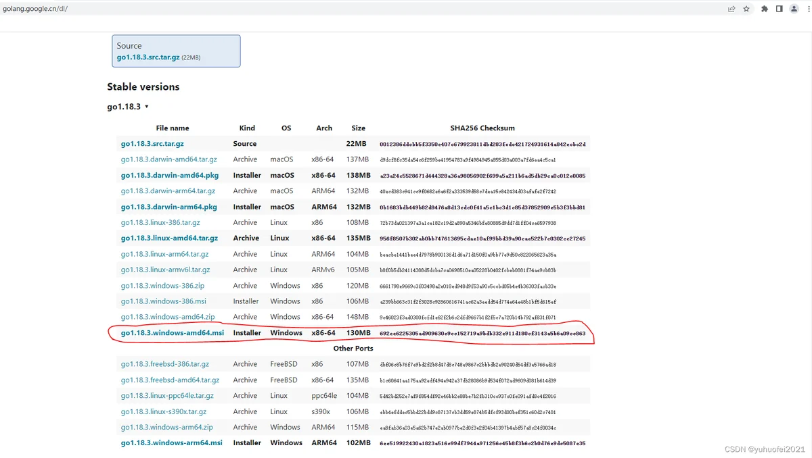Click the s390x arch cell

tap(321, 411)
